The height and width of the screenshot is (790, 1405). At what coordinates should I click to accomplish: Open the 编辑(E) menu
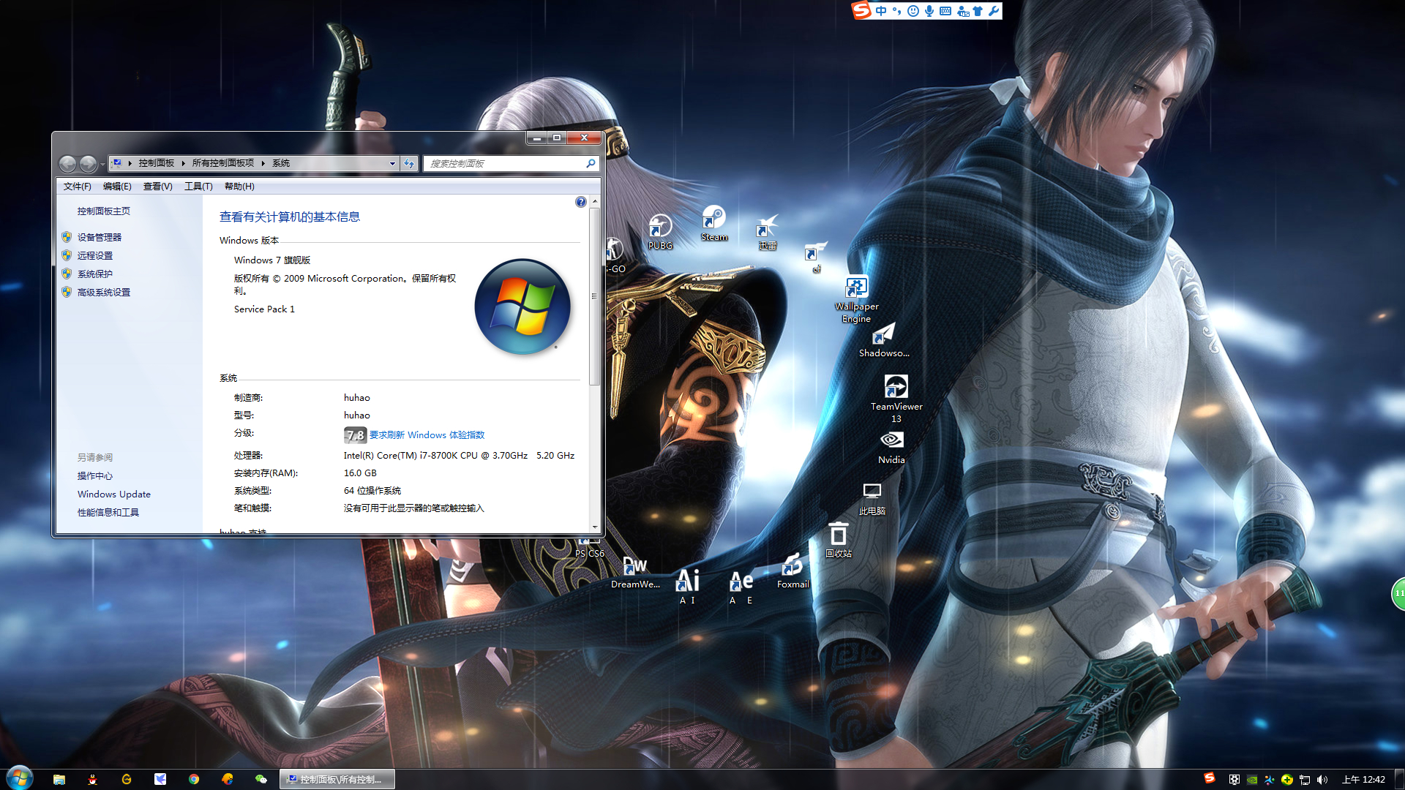(x=117, y=187)
